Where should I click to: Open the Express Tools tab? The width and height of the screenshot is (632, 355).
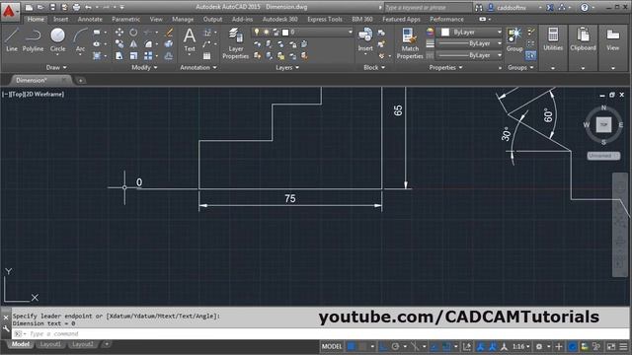click(325, 19)
